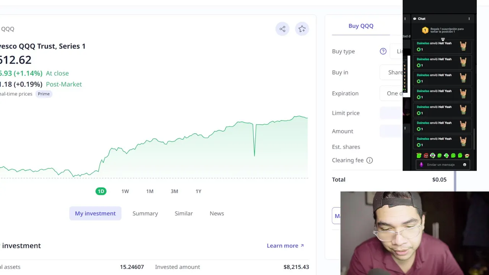The height and width of the screenshot is (275, 489).
Task: Click the Total label in order form
Action: [x=338, y=180]
